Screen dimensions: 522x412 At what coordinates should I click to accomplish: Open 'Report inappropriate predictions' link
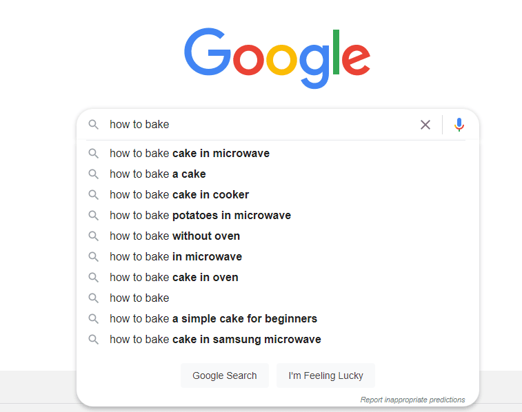pos(412,400)
